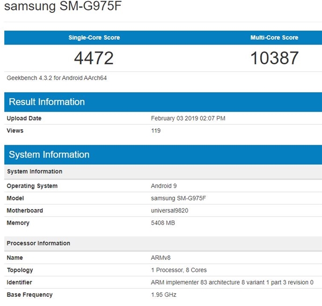Click the universal9820 motherboard value

(x=170, y=211)
